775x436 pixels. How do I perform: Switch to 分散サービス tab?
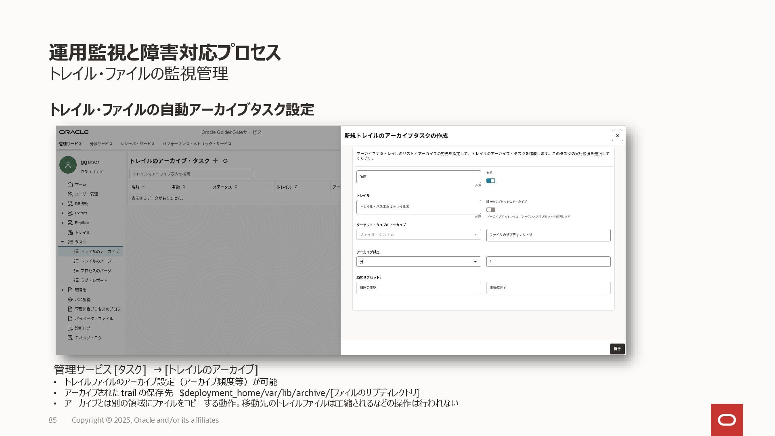[101, 144]
